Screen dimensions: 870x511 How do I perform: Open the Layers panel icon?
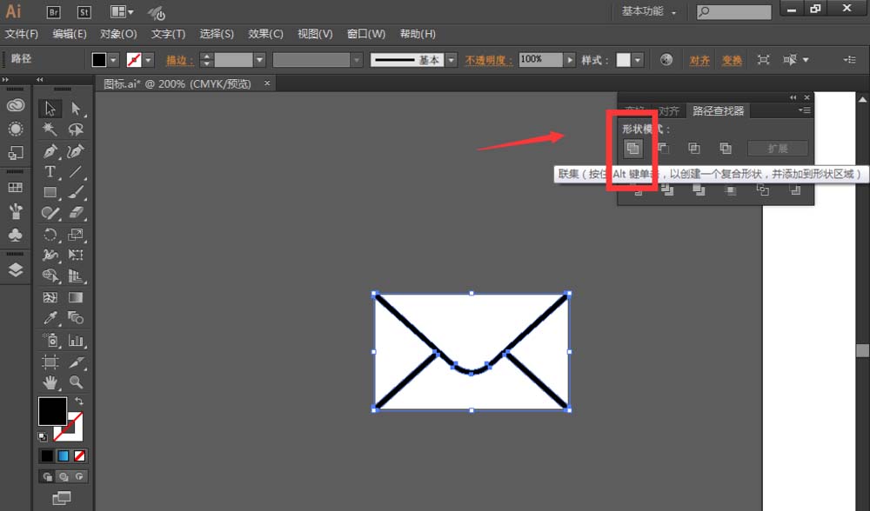(16, 270)
